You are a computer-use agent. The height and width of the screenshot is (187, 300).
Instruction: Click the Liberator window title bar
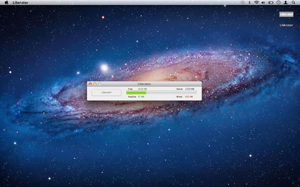point(144,84)
